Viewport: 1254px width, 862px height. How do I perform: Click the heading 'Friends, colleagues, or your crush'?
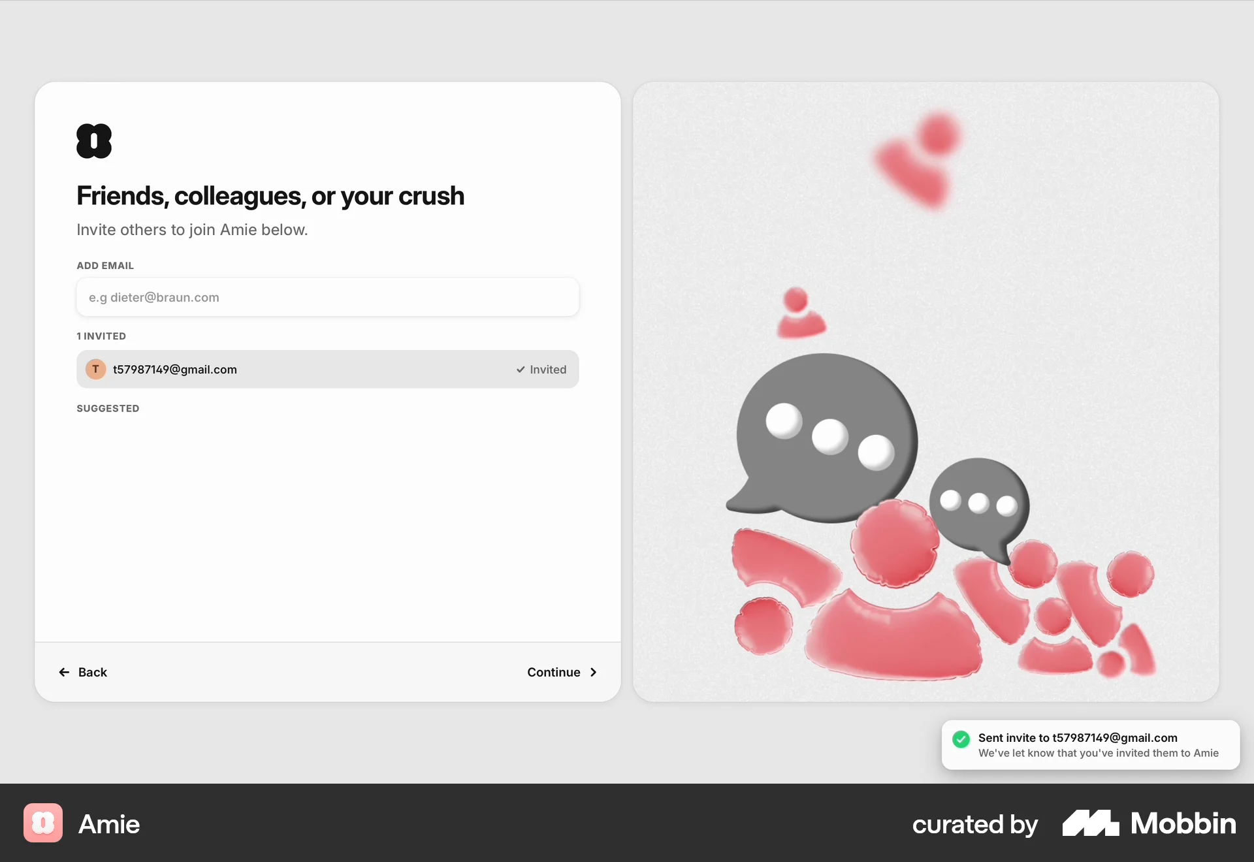[x=270, y=195]
